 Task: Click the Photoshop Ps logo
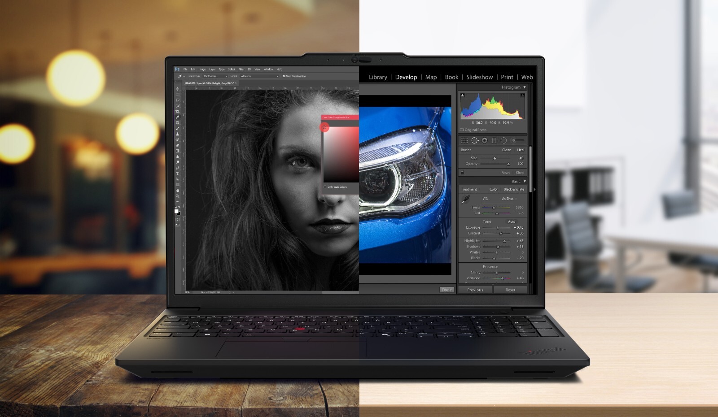(177, 69)
